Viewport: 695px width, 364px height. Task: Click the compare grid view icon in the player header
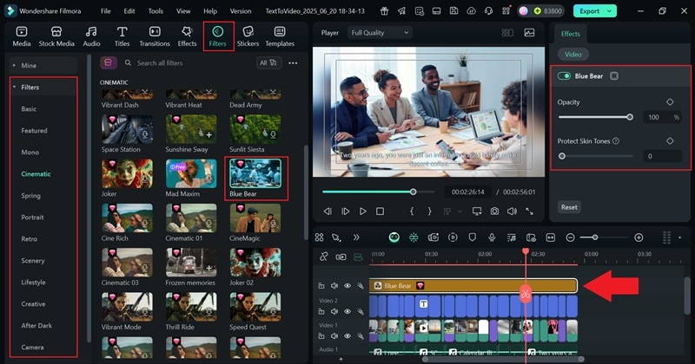pos(507,33)
